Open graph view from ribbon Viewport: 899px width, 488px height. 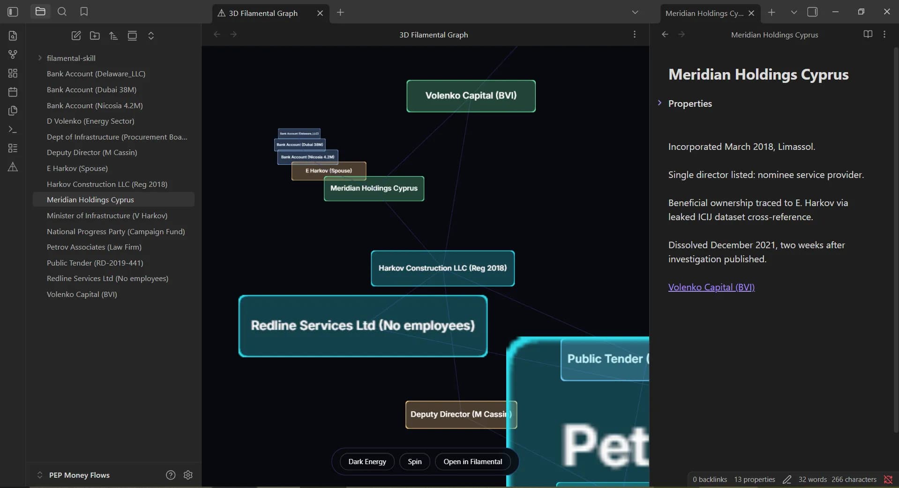(13, 54)
